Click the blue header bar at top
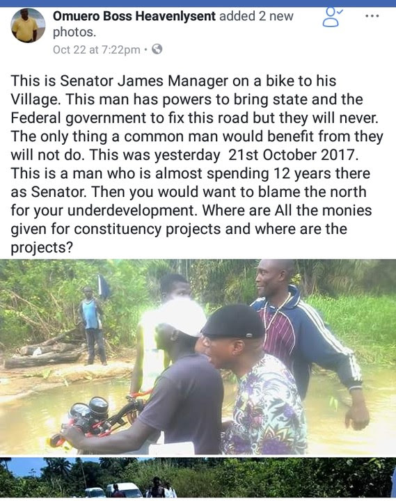The width and height of the screenshot is (396, 501). (x=198, y=3)
